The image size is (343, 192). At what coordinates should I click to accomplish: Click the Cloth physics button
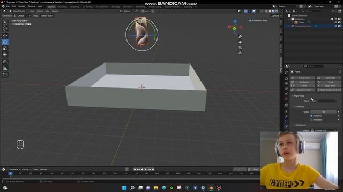coord(303,86)
